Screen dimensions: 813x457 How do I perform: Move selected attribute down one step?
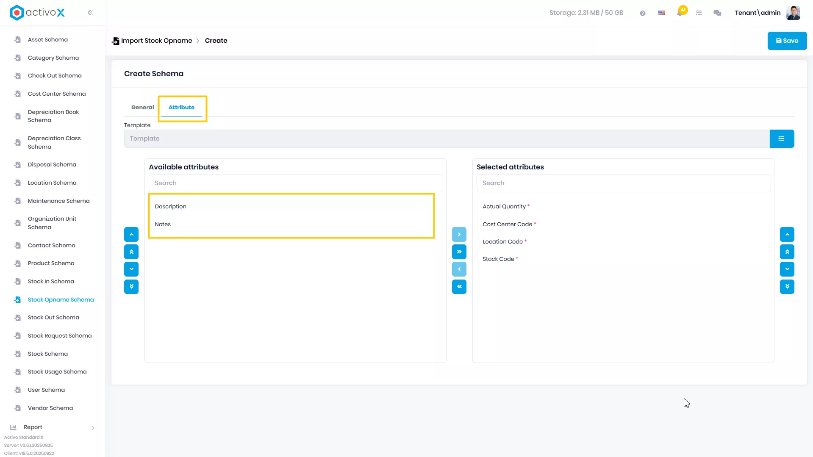(x=787, y=269)
